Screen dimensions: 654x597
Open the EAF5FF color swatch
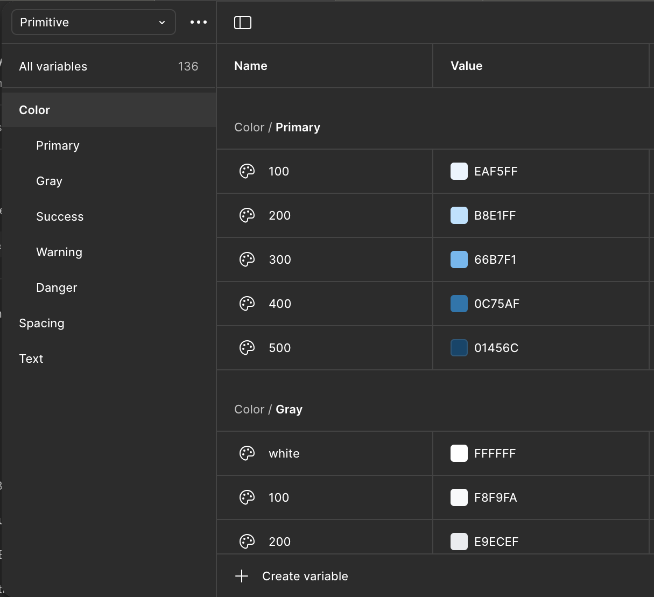[x=459, y=171]
